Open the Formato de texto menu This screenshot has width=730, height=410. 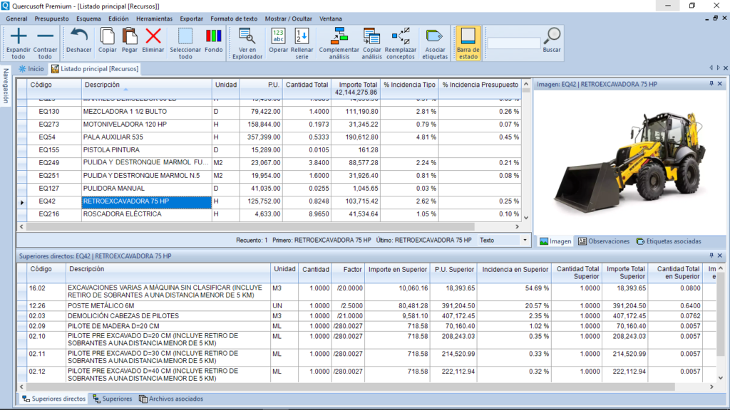coord(234,19)
